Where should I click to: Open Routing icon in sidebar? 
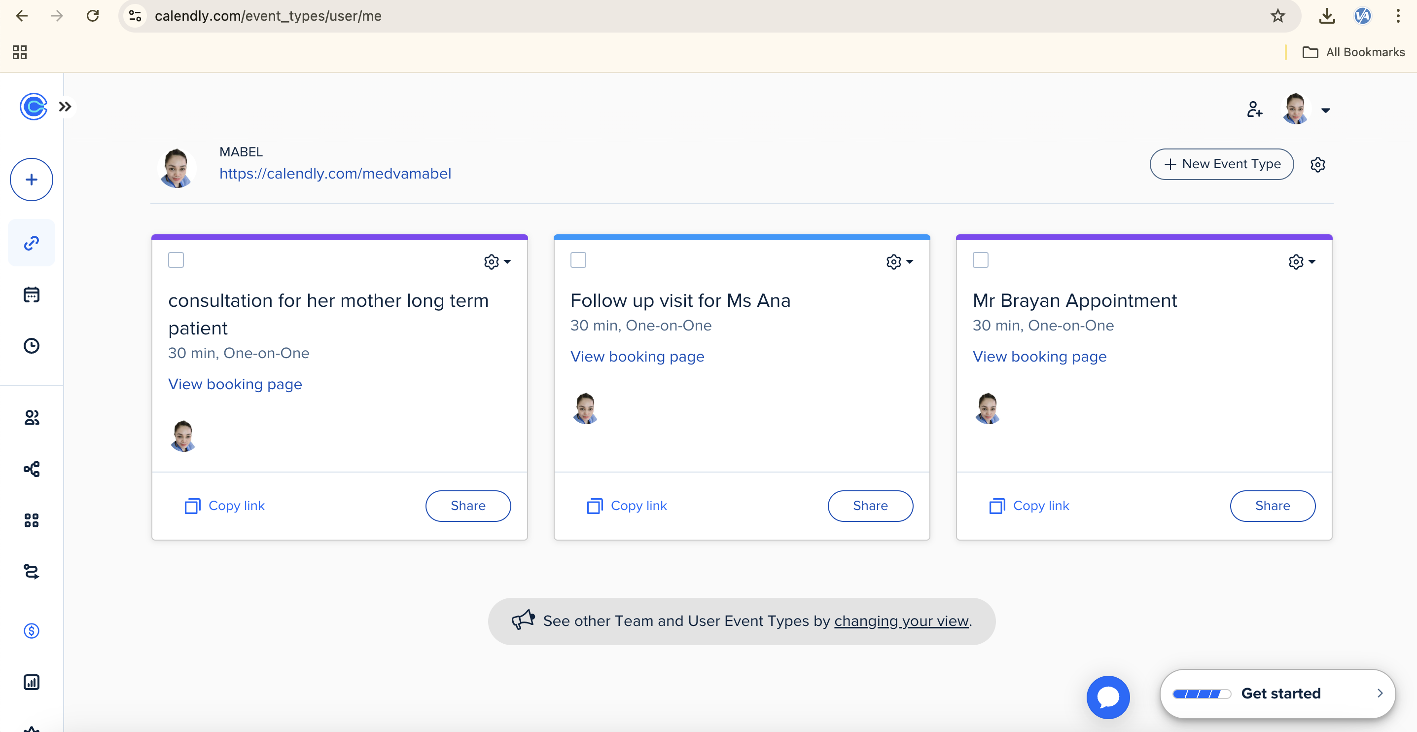point(32,571)
